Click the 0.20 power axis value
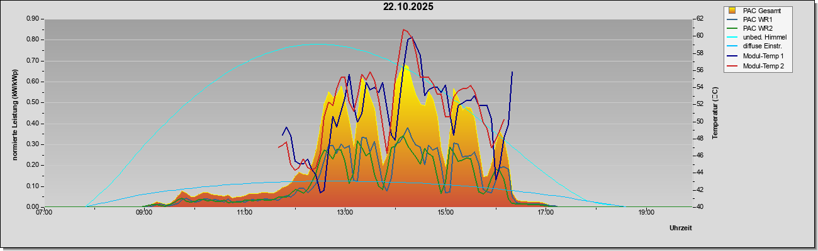 (x=33, y=165)
